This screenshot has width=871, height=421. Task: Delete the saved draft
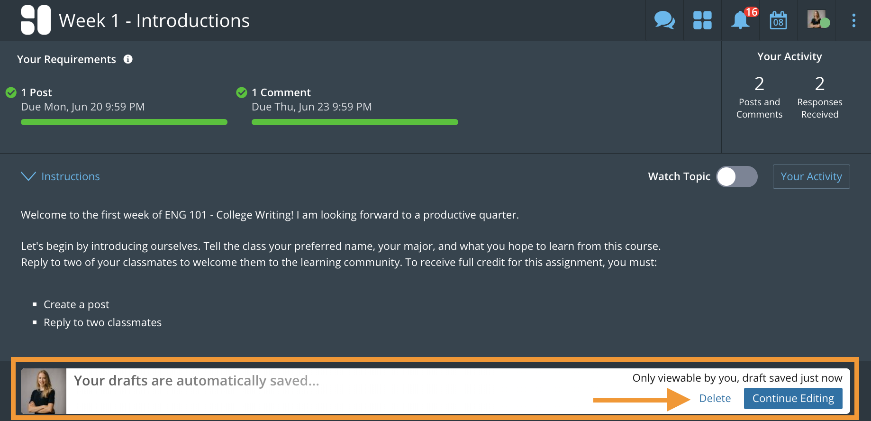point(715,398)
